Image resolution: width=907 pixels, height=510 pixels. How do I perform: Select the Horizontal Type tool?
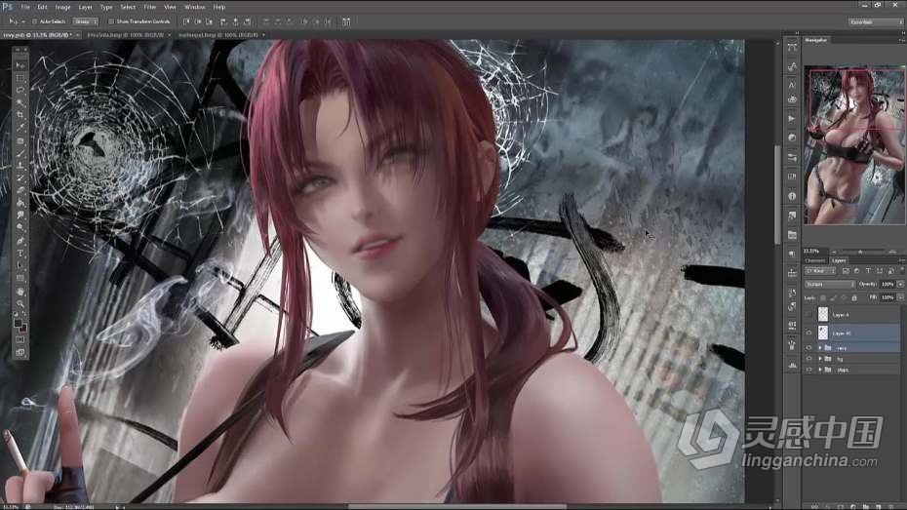pyautogui.click(x=20, y=254)
